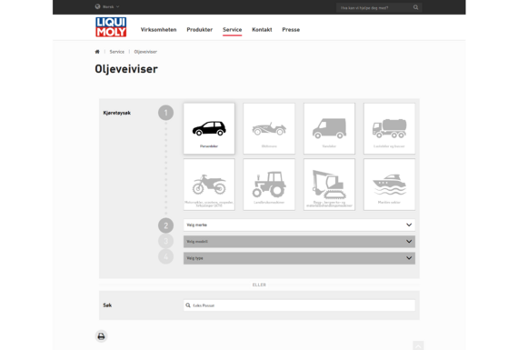Choose the tractor agricultural machines tile
Viewport: 518px width, 350px height.
269,185
